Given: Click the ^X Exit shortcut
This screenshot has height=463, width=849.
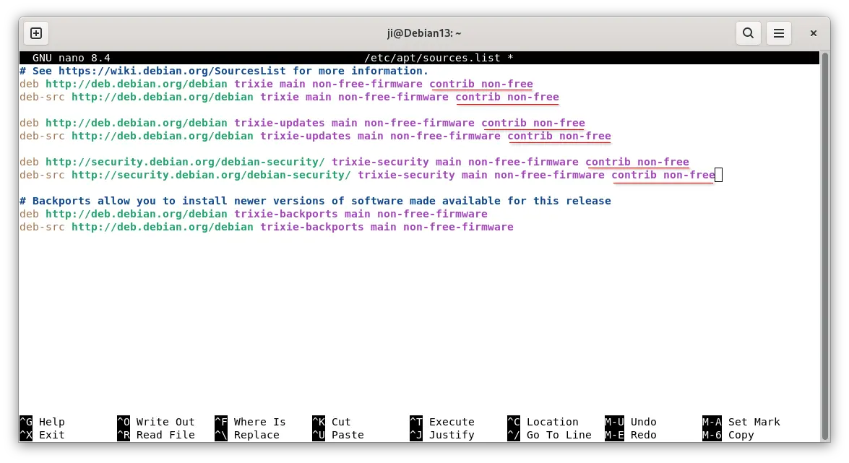Looking at the screenshot, I should click(x=42, y=435).
